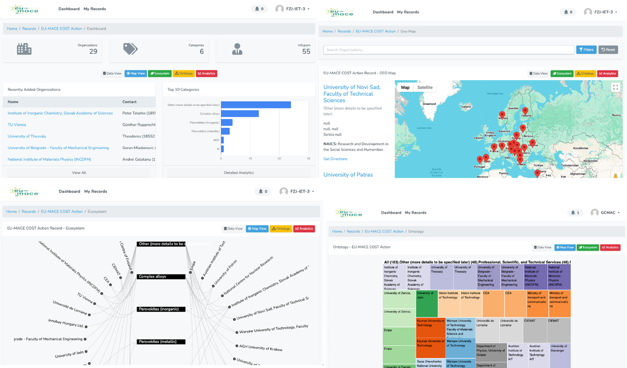Click EU-MACE COST Action breadcrumb in the Ecosystem panel
This screenshot has height=368, width=627.
click(62, 211)
